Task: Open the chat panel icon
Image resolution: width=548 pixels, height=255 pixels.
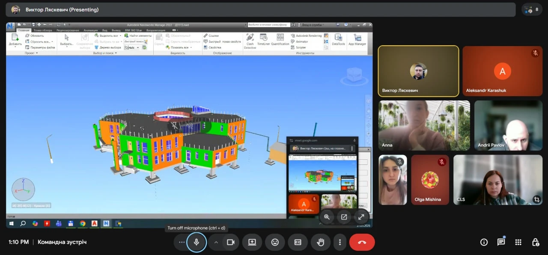Action: click(501, 242)
